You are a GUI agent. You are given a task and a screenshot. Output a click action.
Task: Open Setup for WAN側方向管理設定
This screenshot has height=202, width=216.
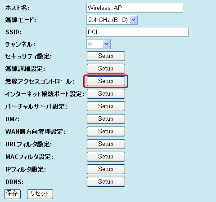pyautogui.click(x=106, y=132)
